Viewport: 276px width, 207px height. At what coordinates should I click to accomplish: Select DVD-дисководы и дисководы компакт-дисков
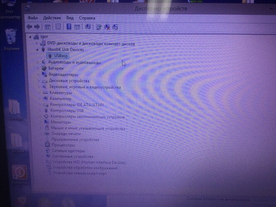pos(91,43)
